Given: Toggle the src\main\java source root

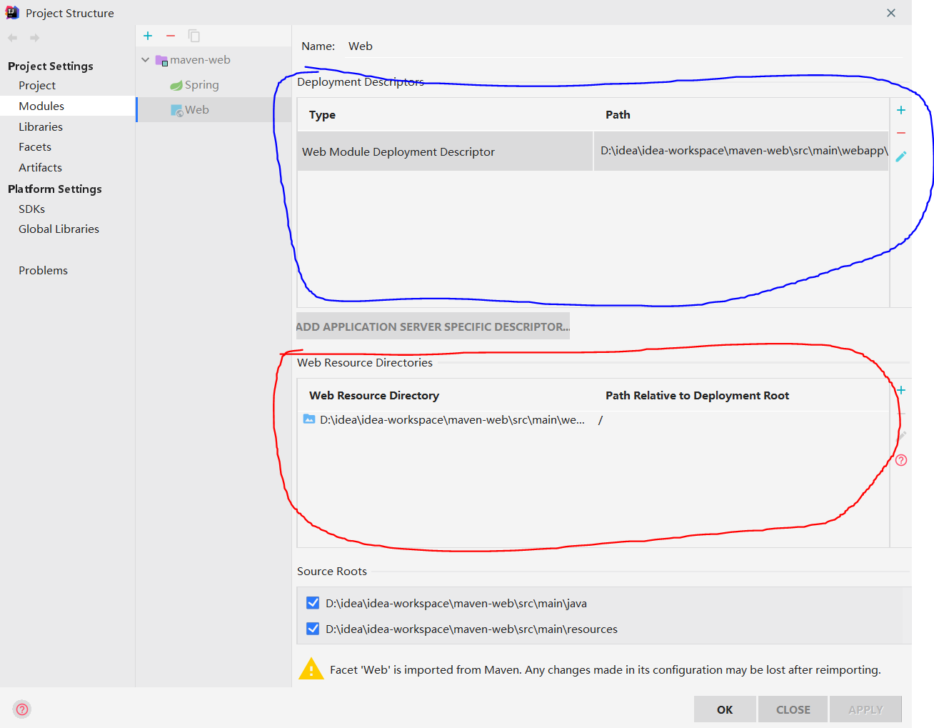Looking at the screenshot, I should pyautogui.click(x=313, y=603).
